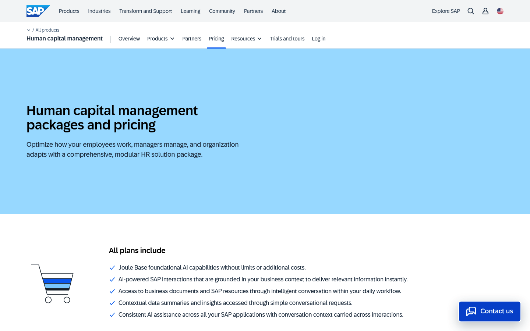This screenshot has width=530, height=331.
Task: Click checkmark beside Joule Base foundational AI
Action: coord(112,268)
